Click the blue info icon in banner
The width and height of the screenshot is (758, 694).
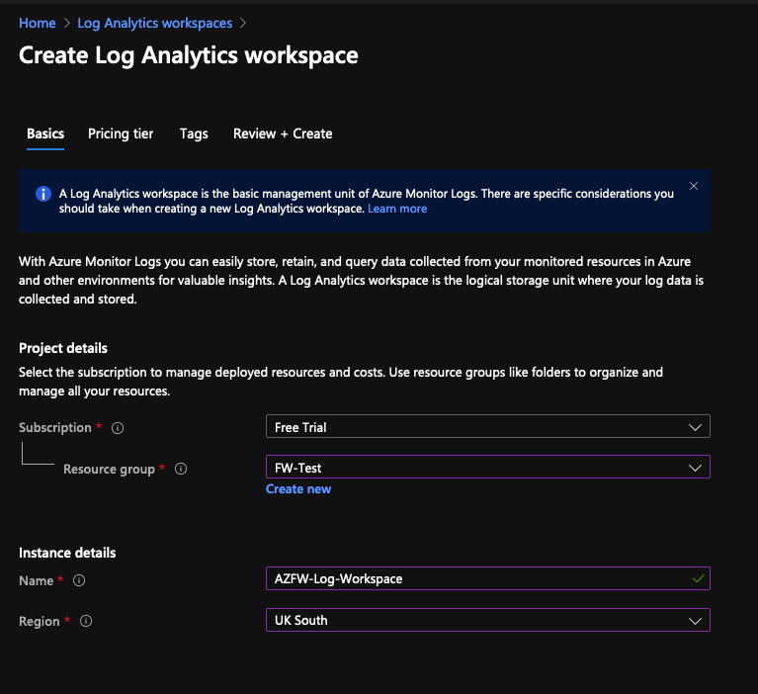pyautogui.click(x=43, y=194)
